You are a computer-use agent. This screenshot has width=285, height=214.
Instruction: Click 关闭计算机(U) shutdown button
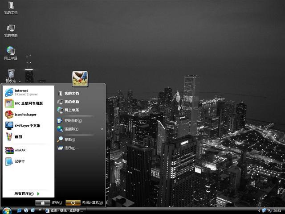click(84, 202)
